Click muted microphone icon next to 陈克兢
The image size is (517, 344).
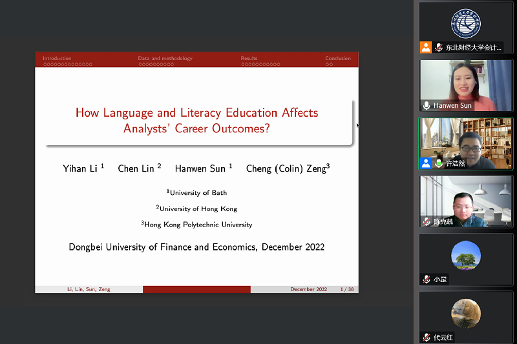427,221
